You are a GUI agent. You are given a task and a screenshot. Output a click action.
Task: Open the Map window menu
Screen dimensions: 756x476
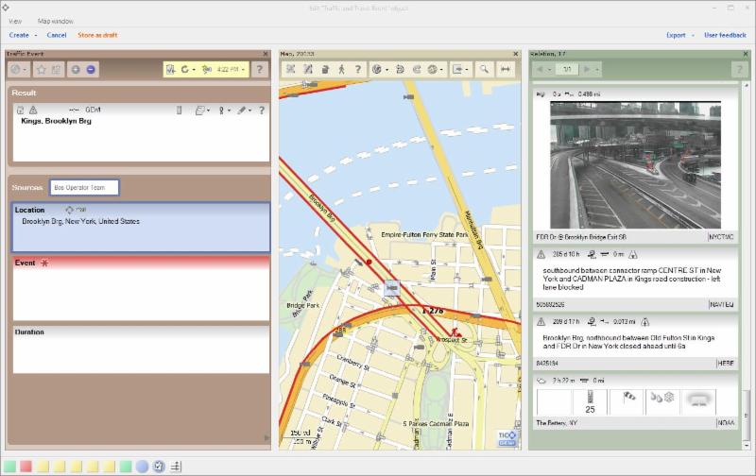(55, 20)
